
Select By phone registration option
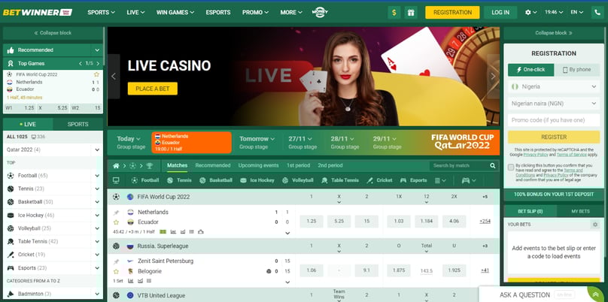click(576, 70)
